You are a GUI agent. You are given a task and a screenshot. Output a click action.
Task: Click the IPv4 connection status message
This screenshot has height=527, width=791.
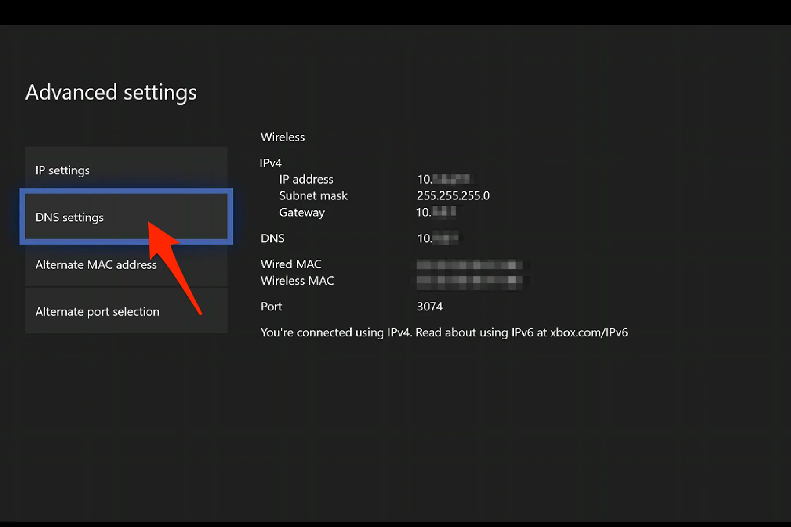(x=444, y=333)
